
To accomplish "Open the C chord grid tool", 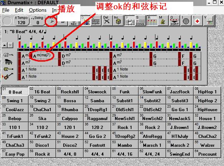I will click(96, 21).
